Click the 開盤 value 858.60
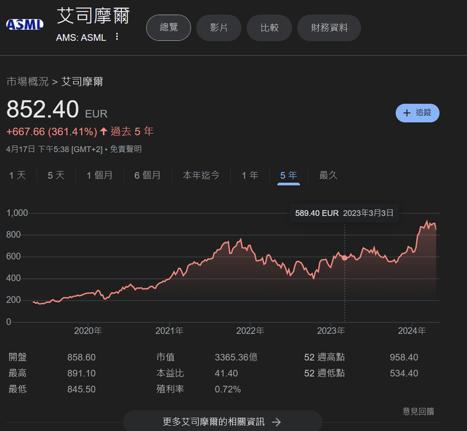Screen dimensions: 467x431 click(81, 357)
